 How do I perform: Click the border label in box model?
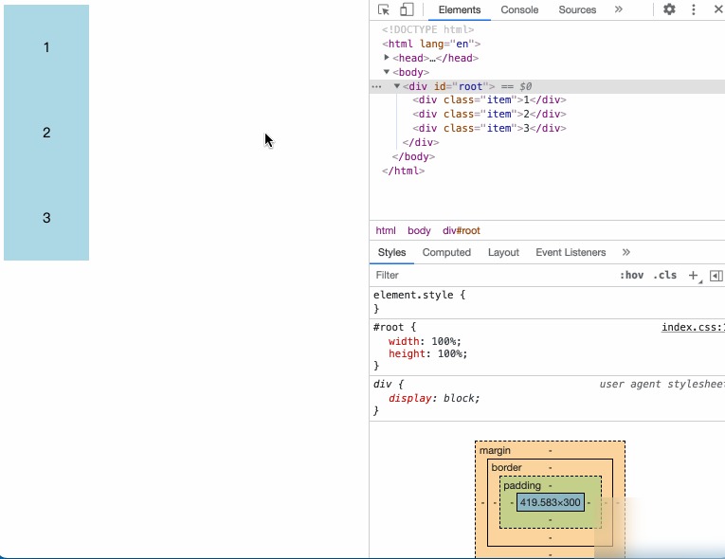(506, 467)
